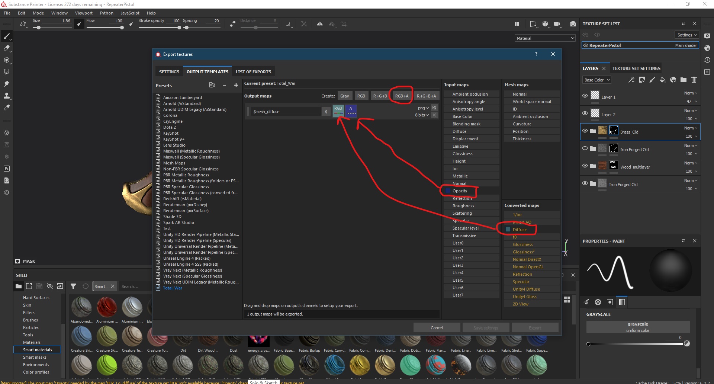Screen dimensions: 714x384
Task: Toggle visibility of Wood_multilayer folder
Action: pyautogui.click(x=585, y=166)
